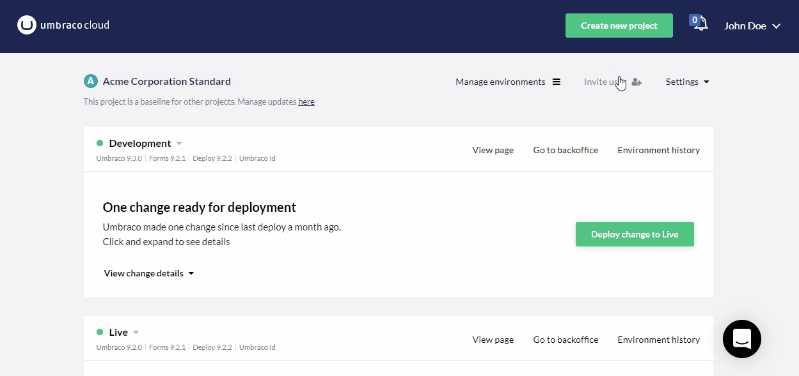Open the Settings dropdown
799x376 pixels.
coord(687,82)
